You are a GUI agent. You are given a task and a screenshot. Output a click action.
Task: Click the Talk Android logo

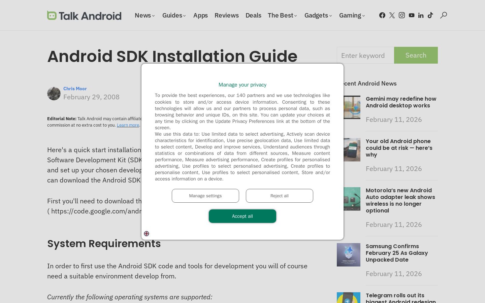(84, 15)
